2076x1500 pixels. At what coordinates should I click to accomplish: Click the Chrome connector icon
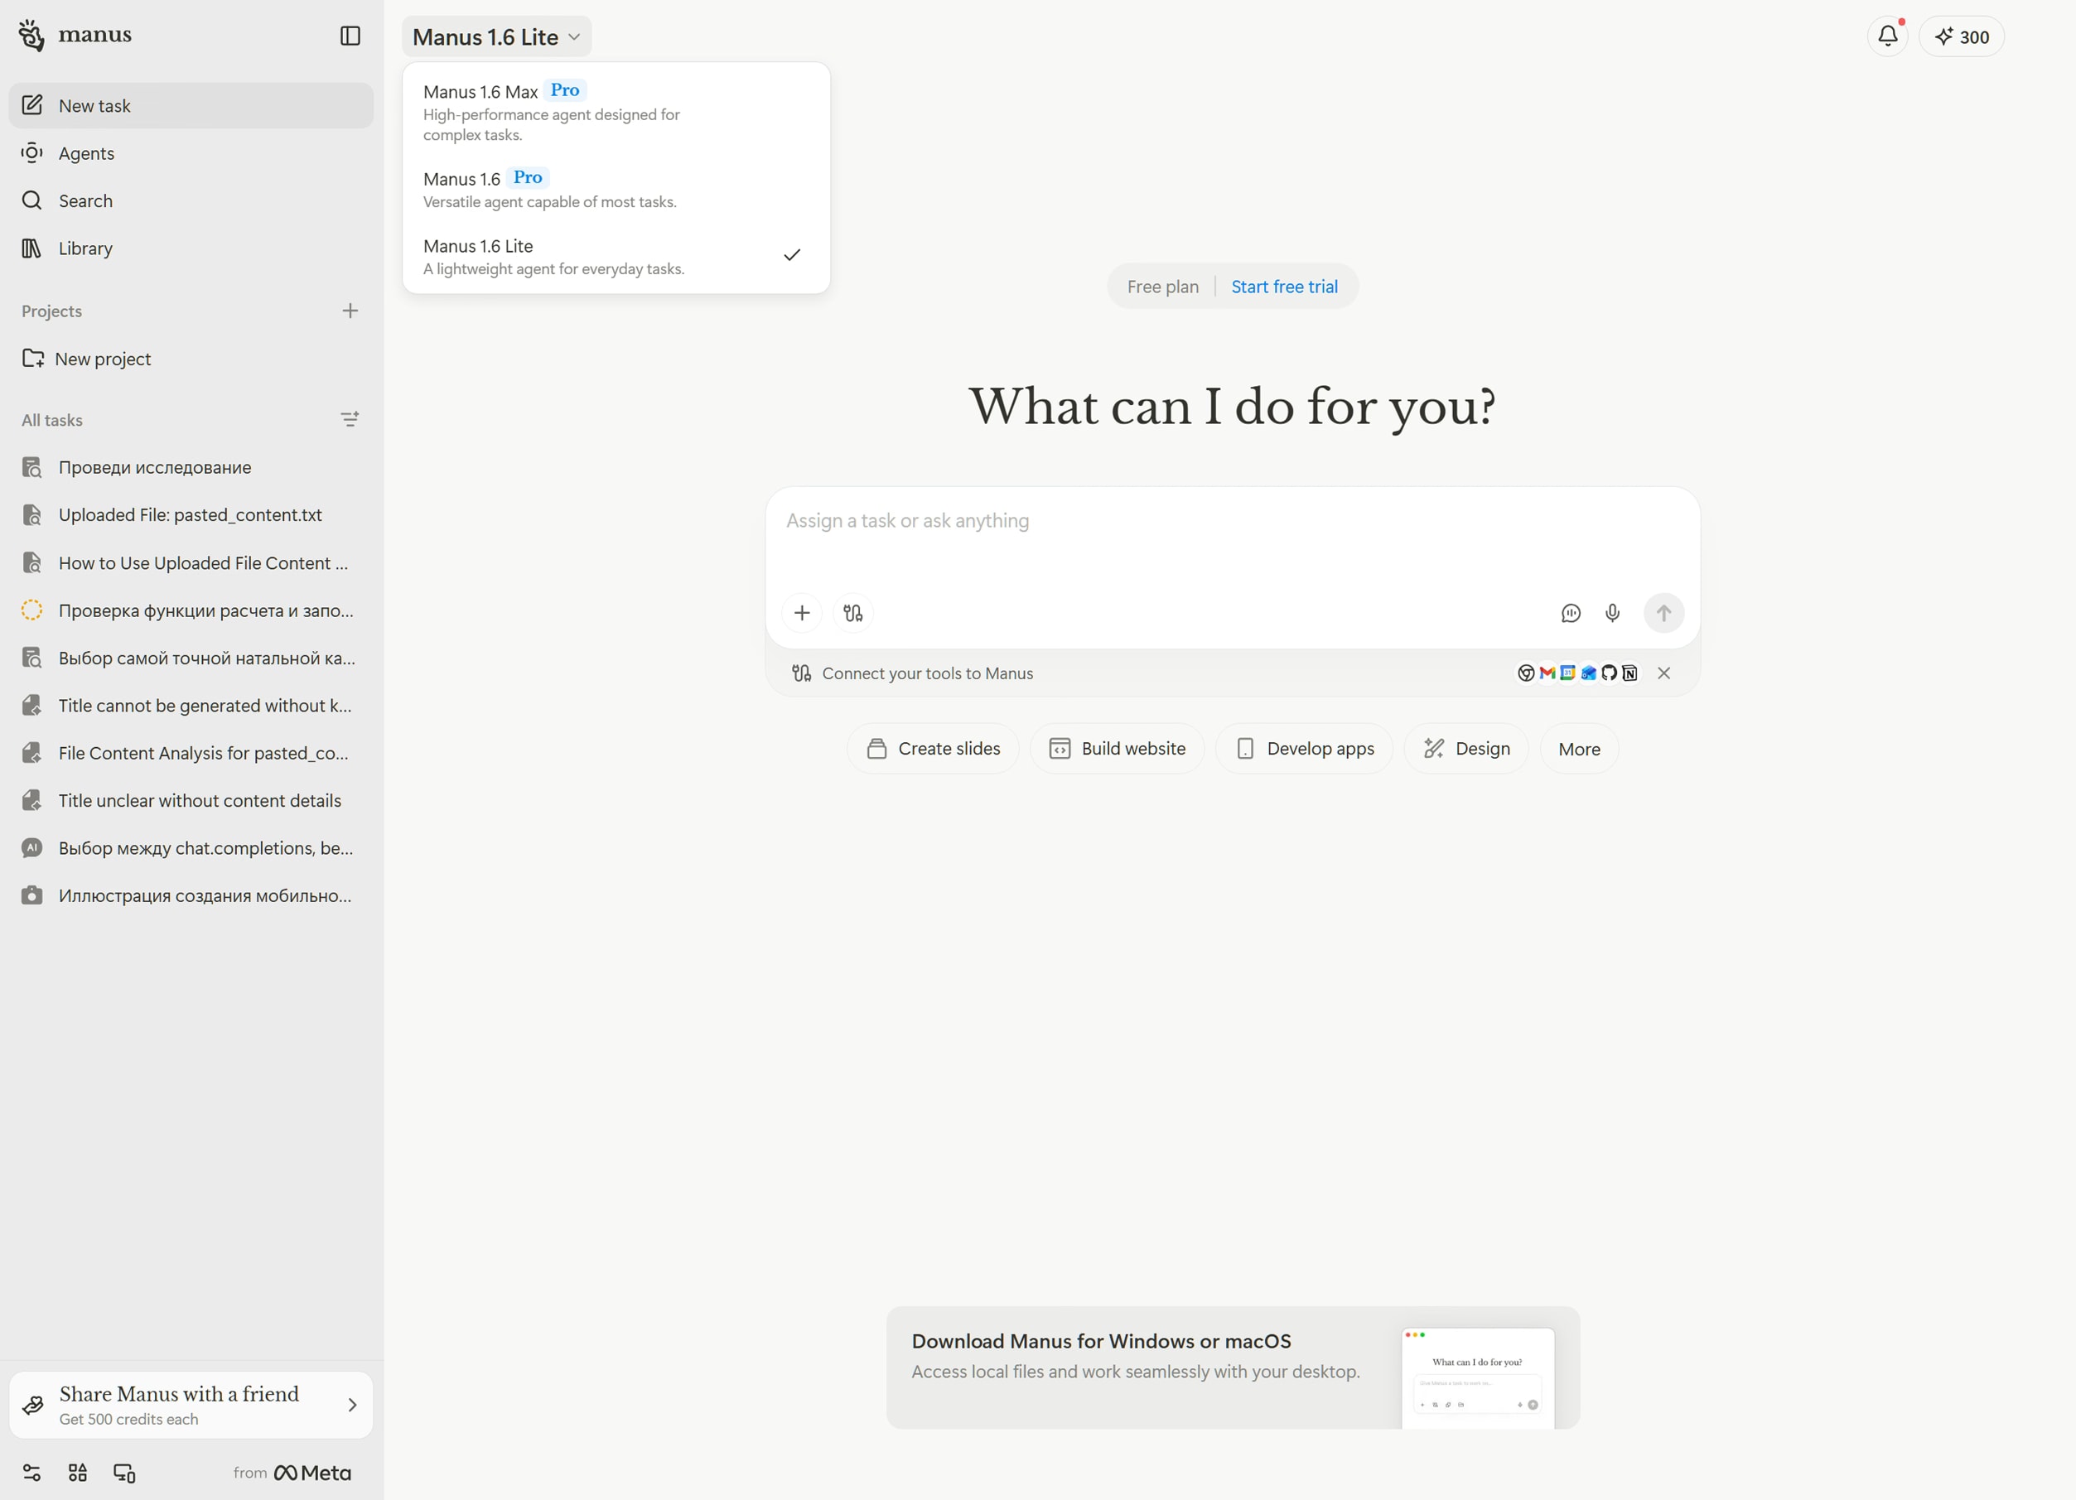pyautogui.click(x=1526, y=673)
